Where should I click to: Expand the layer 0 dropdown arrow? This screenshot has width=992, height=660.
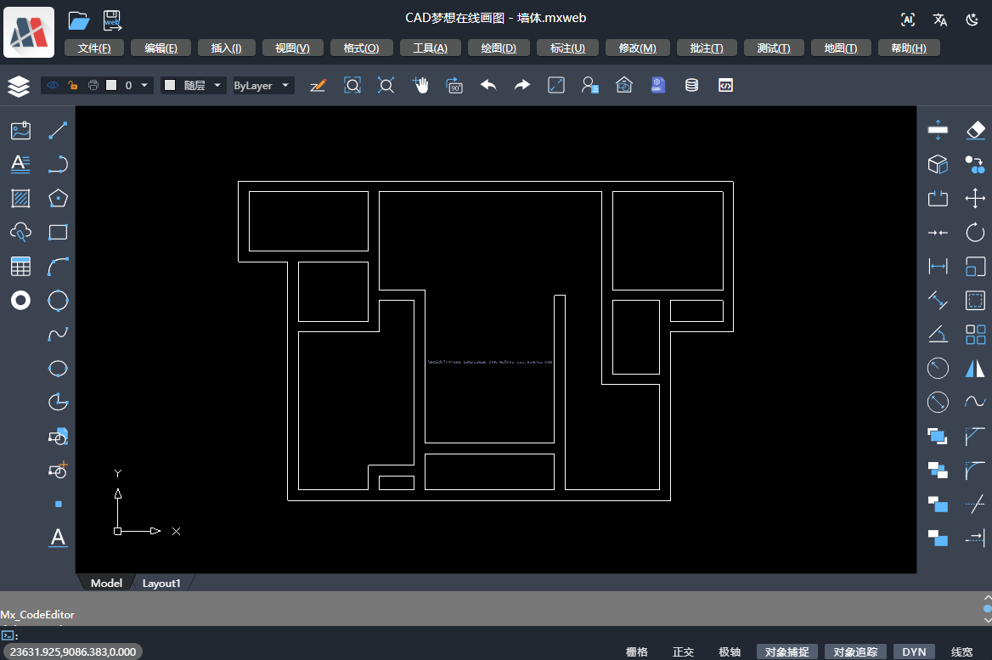(x=144, y=85)
